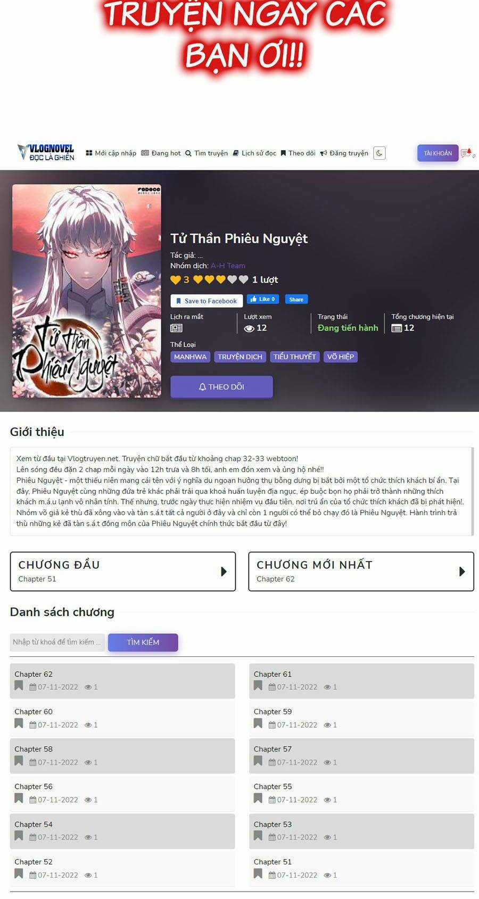Open CHƯƠNG ĐẦU arrow for Chapter 51
The image size is (479, 899).
(224, 571)
